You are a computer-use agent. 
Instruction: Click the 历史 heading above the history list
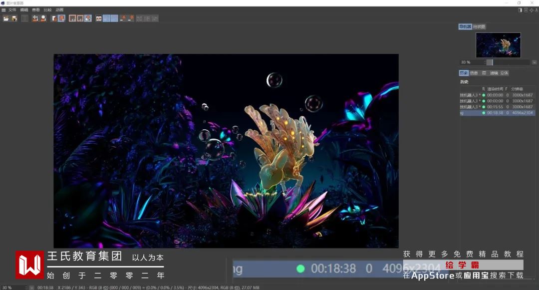pos(464,82)
